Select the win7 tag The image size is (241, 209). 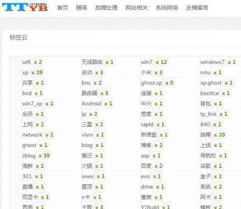pos(147,62)
